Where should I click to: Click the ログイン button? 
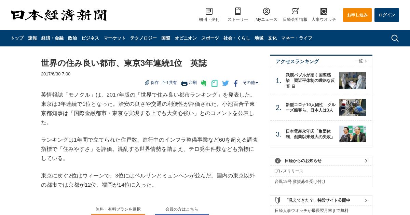pos(387,15)
